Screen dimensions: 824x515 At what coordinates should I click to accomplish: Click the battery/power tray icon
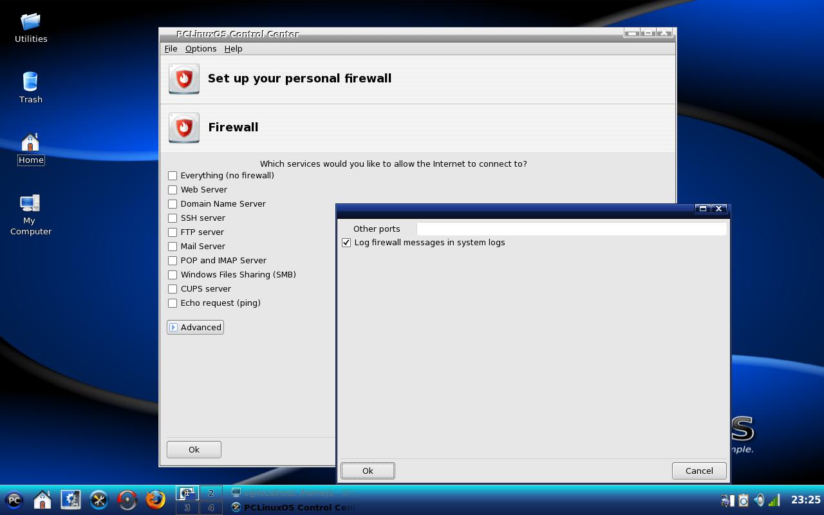coord(727,500)
